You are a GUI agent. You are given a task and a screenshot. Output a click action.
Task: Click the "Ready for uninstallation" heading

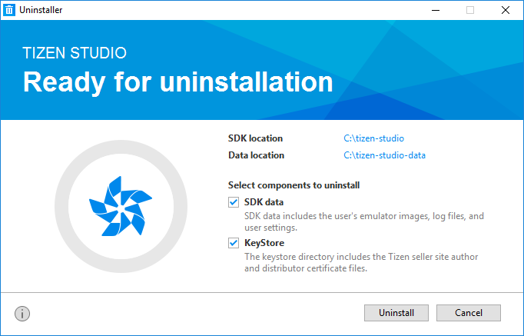pyautogui.click(x=177, y=82)
